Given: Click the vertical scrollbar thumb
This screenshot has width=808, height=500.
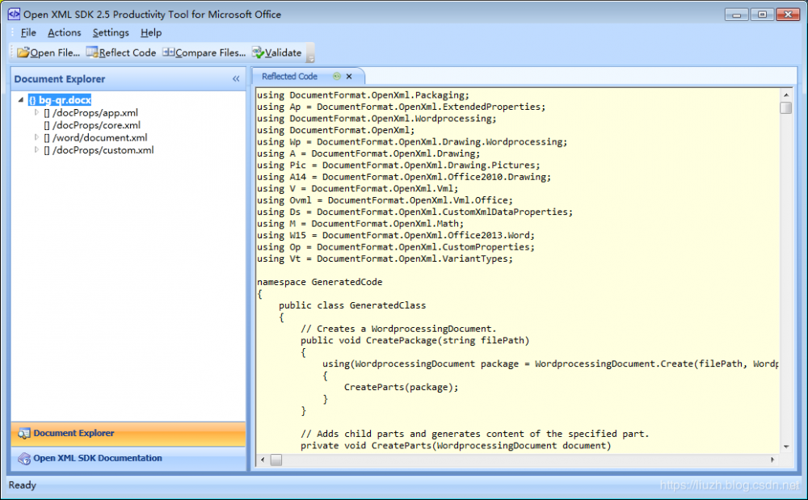Looking at the screenshot, I should click(x=786, y=107).
